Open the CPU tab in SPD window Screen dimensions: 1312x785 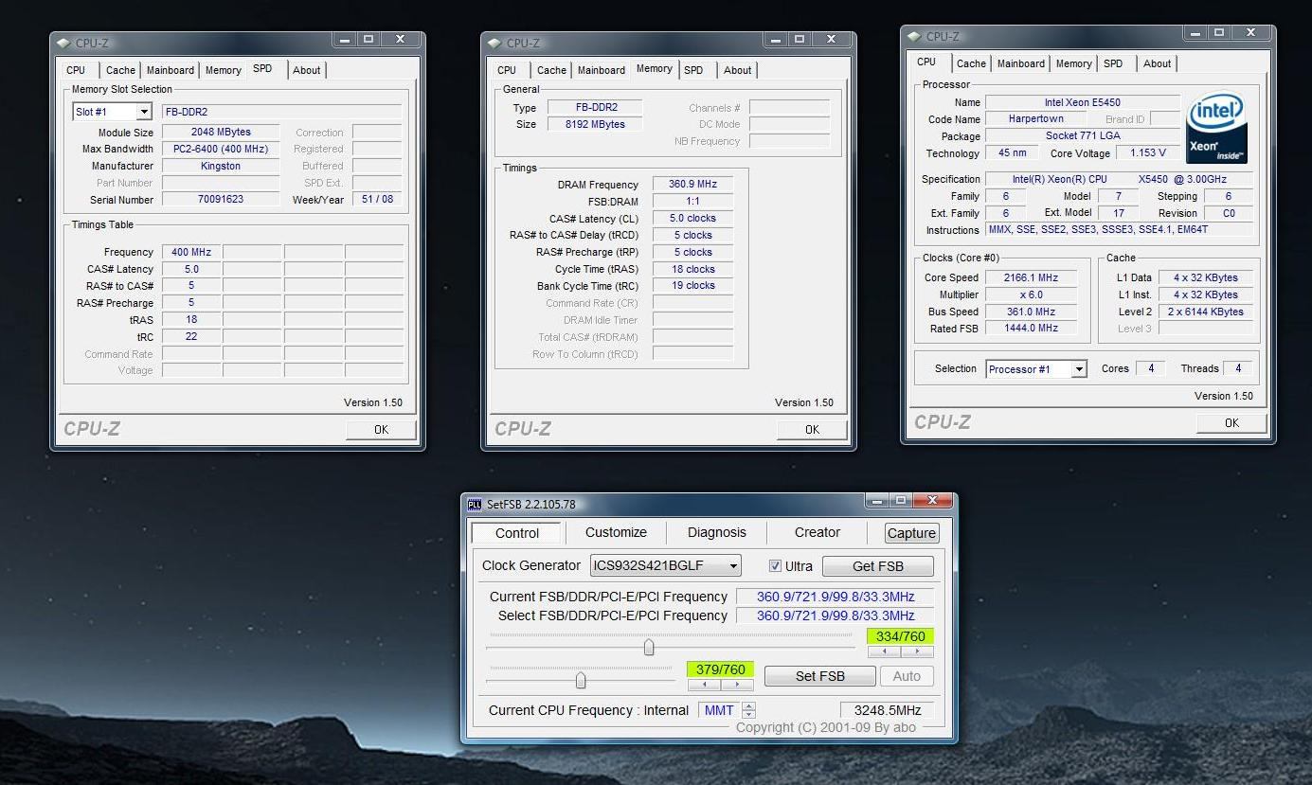pyautogui.click(x=76, y=70)
